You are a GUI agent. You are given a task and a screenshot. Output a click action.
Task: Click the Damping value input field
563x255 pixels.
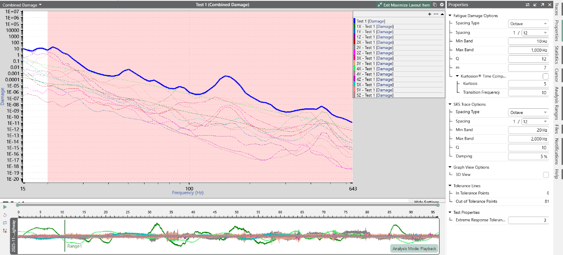click(x=528, y=156)
